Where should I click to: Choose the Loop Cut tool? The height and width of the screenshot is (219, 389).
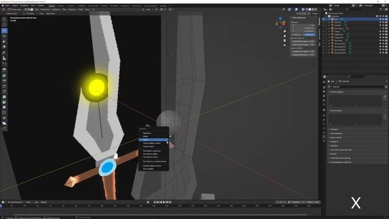click(x=4, y=86)
